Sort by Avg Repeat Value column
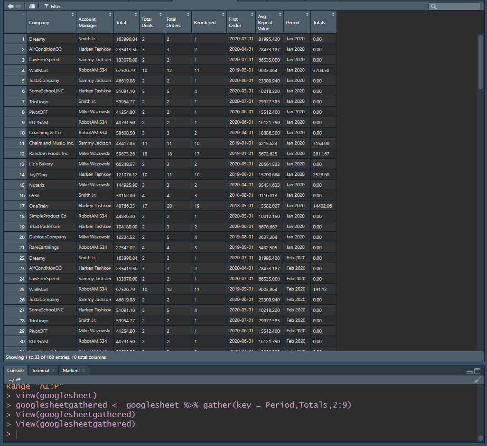 click(x=269, y=22)
